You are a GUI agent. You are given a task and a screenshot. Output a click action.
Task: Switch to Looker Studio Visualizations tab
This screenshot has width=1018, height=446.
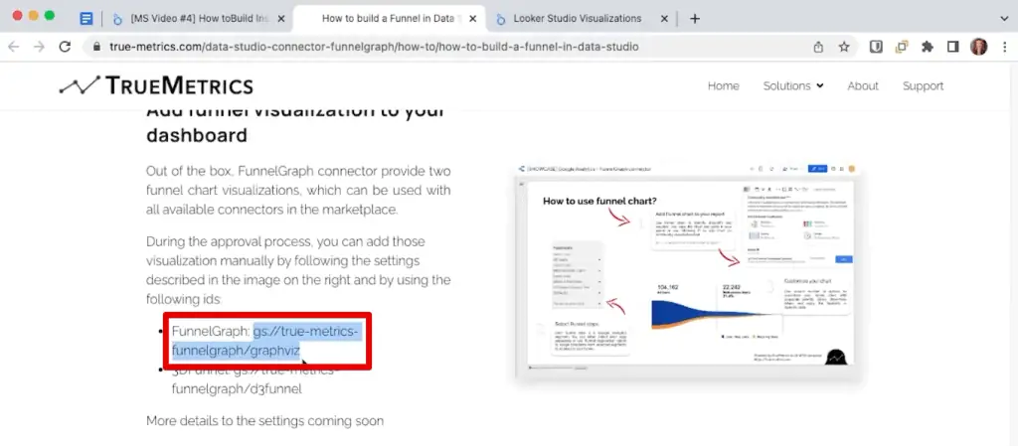click(577, 19)
